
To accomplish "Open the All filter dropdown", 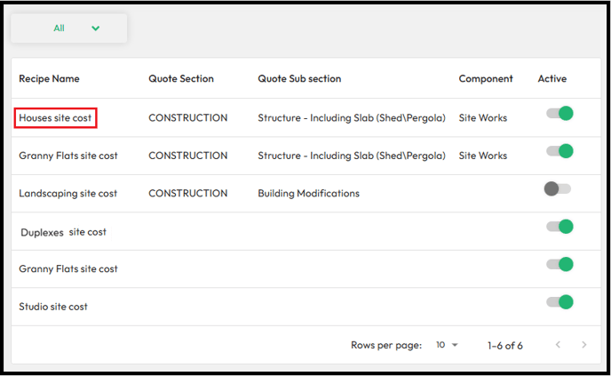I will 69,28.
